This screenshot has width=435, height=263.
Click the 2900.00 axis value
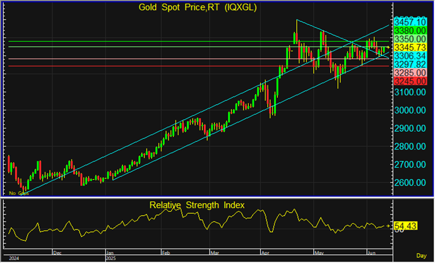tap(410, 129)
